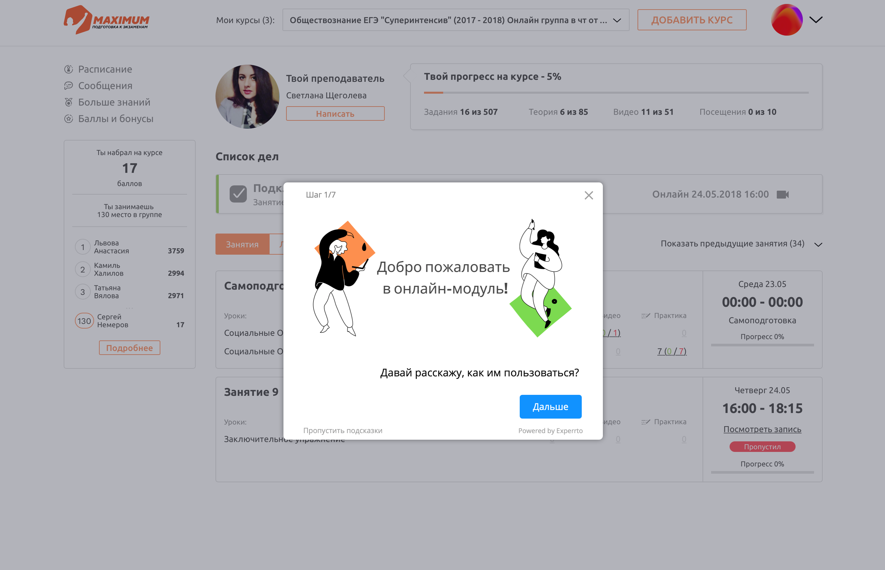Screen dimensions: 885x570
Task: Click the teacher's profile photo
Action: click(x=247, y=97)
